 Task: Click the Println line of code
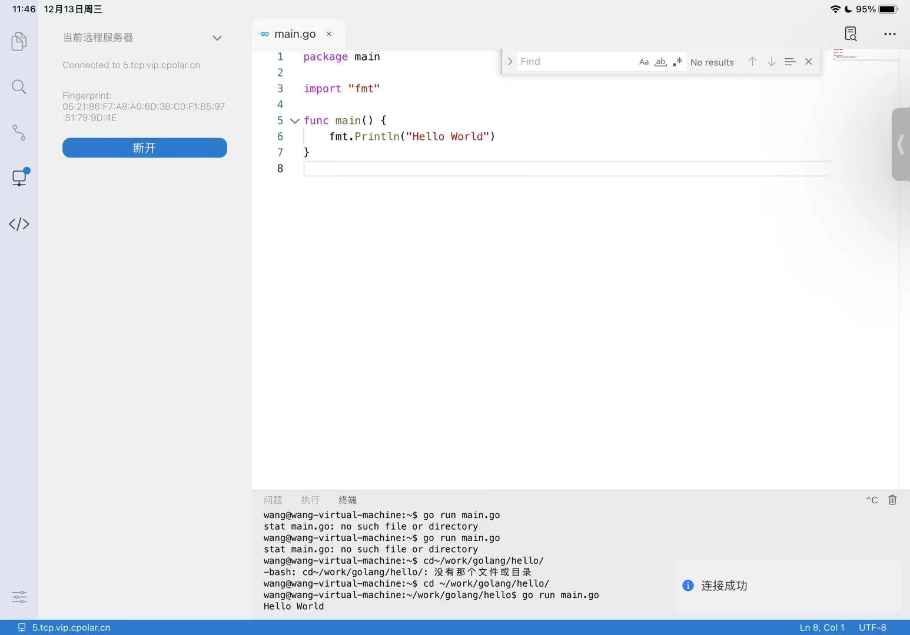click(x=412, y=136)
